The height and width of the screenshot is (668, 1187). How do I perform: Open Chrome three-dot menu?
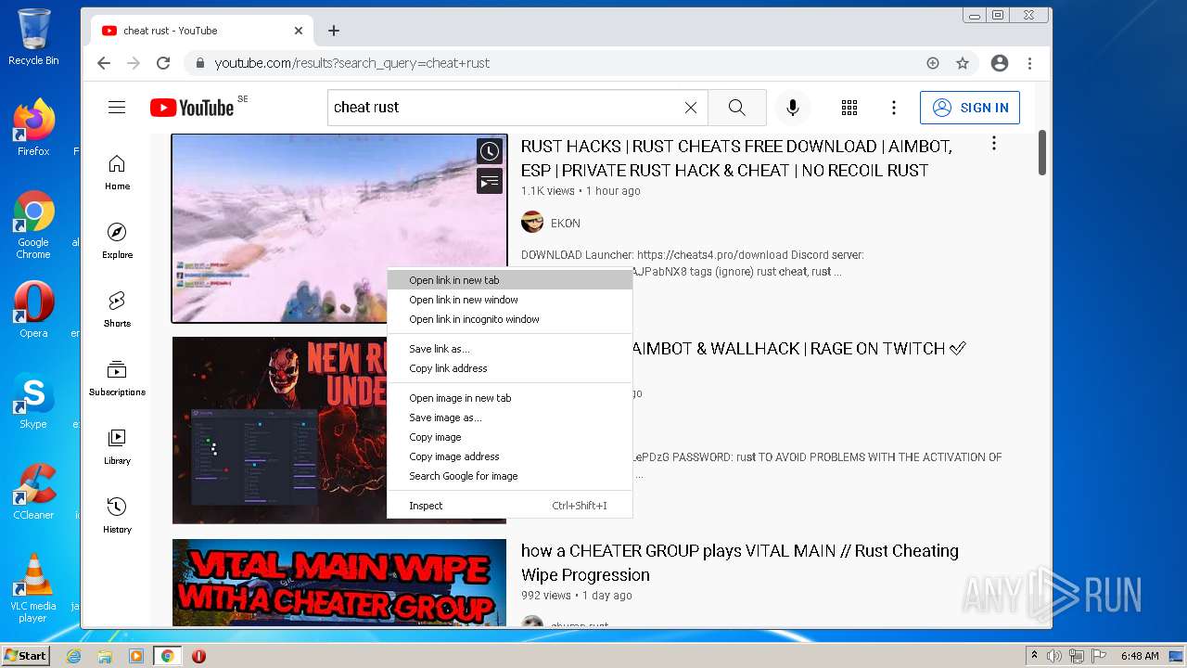[1029, 63]
